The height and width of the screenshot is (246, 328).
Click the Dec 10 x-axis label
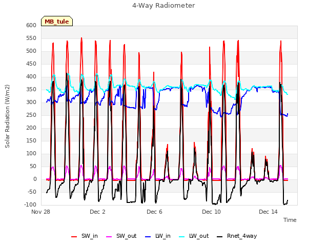(211, 212)
